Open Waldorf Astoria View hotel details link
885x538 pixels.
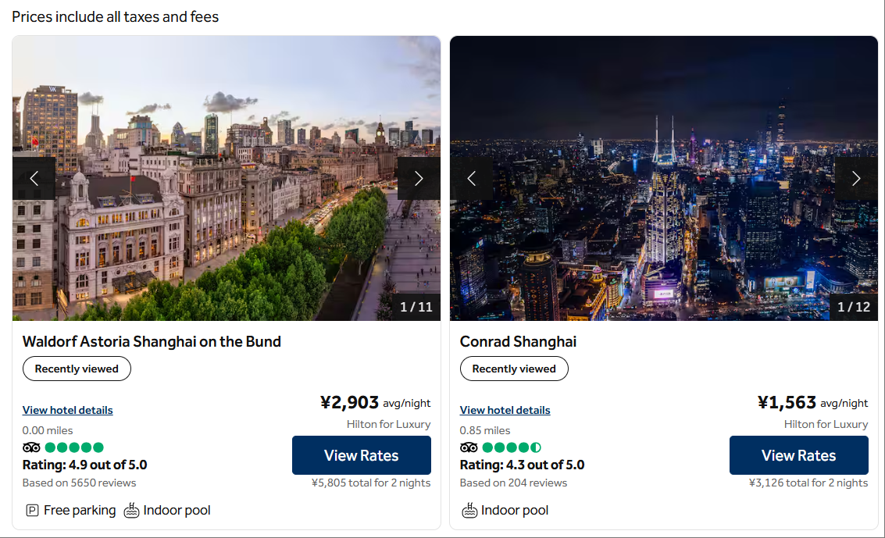click(x=68, y=410)
